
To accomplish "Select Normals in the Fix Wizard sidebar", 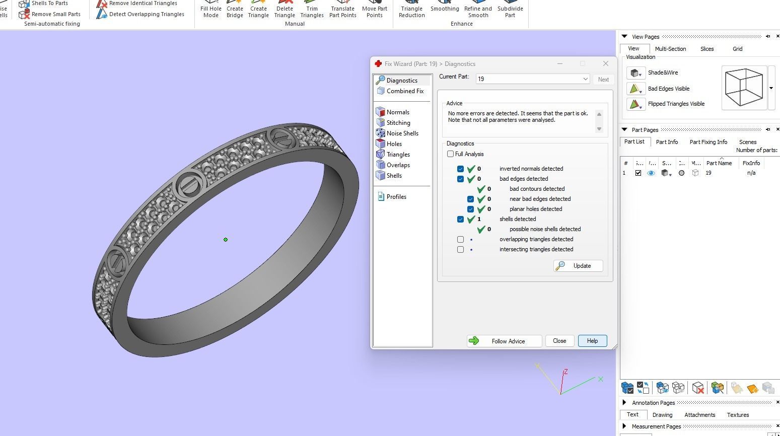I will 393,112.
